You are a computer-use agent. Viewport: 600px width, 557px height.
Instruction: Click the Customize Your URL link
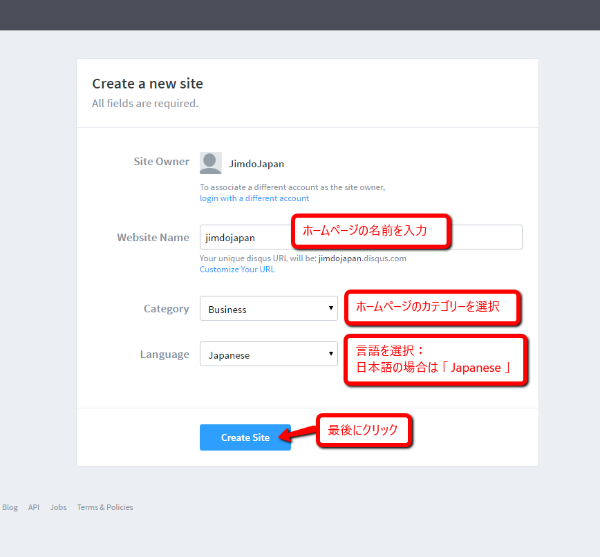point(237,269)
